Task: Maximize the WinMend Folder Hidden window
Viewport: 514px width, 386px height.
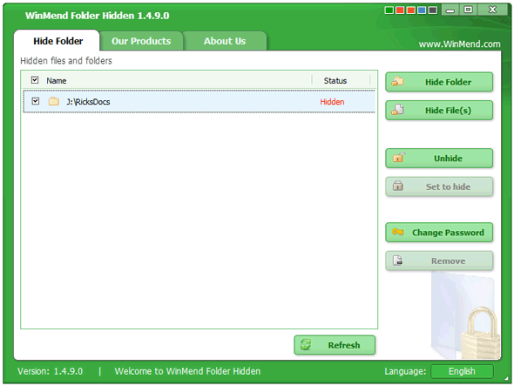Action: pyautogui.click(x=469, y=10)
